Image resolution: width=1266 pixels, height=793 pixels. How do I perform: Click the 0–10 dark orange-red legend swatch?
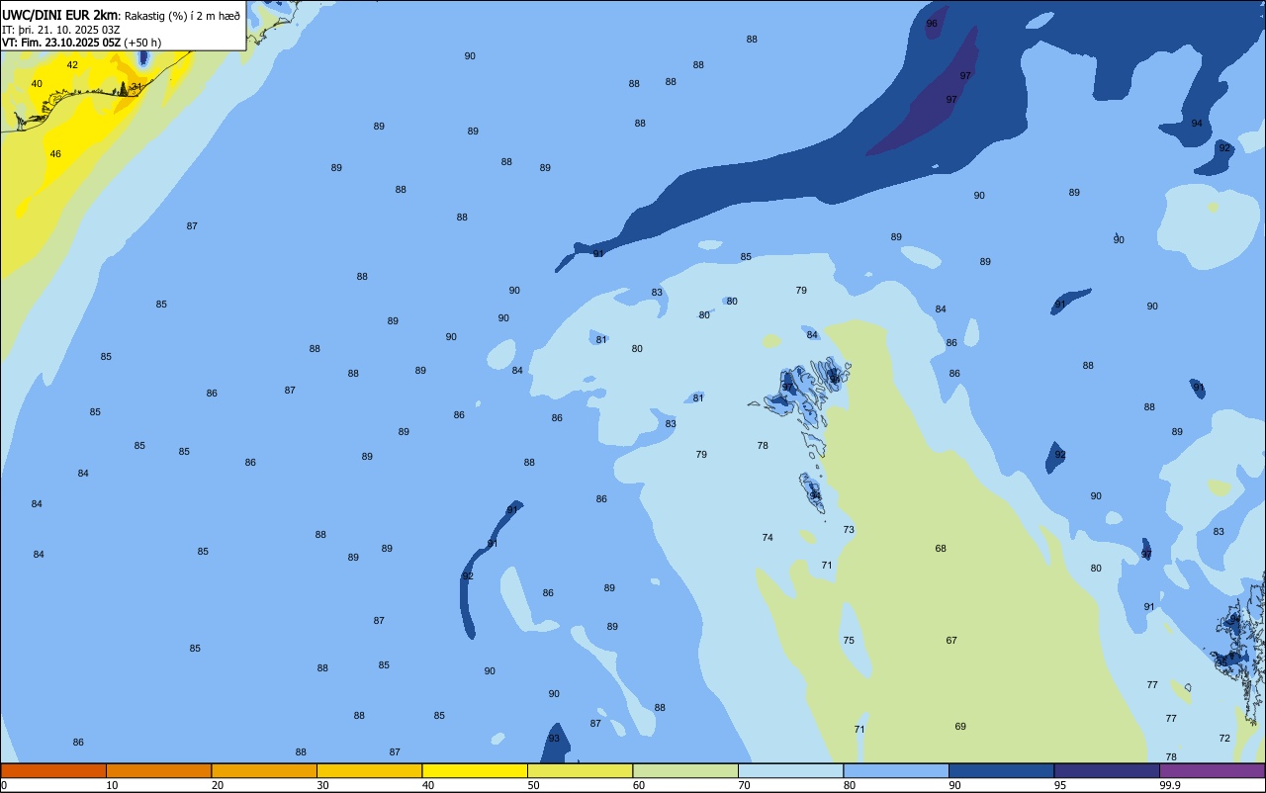pyautogui.click(x=53, y=770)
